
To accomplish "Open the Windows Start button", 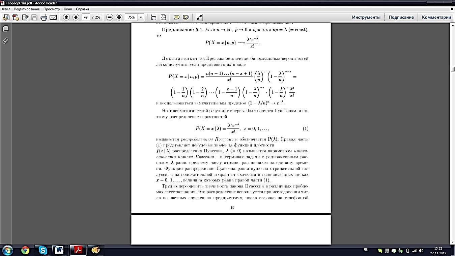I will pos(7,250).
